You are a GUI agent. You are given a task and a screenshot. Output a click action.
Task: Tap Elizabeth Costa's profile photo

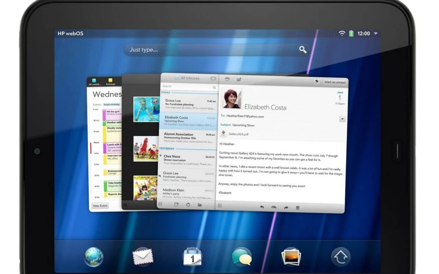point(232,98)
